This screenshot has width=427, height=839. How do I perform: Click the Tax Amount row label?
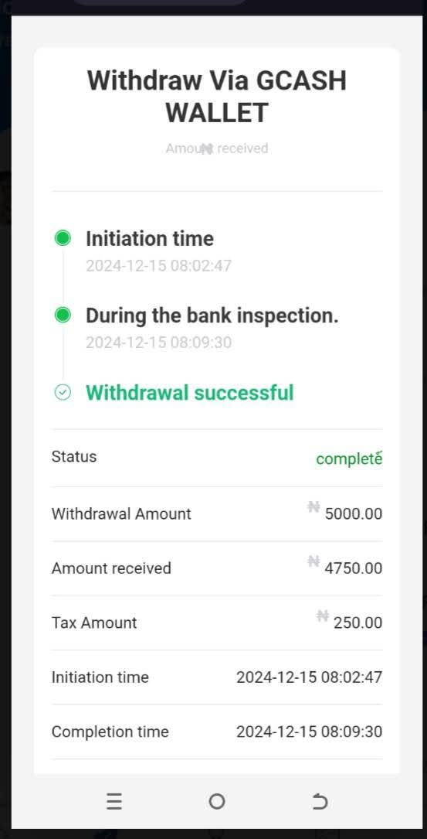pos(94,622)
